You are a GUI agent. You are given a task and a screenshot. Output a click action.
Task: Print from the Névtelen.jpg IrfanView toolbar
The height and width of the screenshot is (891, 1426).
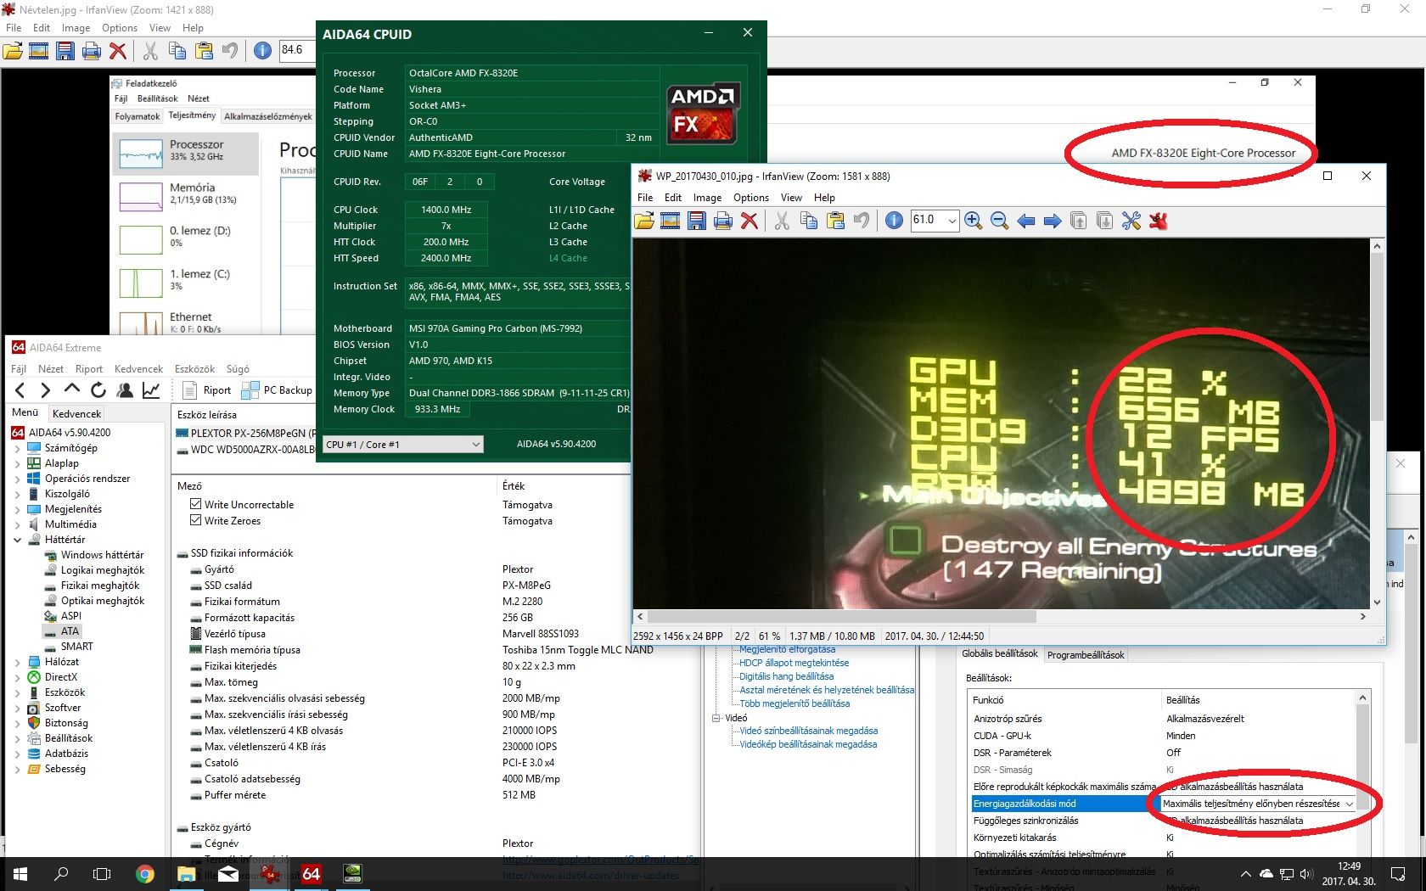pos(92,51)
